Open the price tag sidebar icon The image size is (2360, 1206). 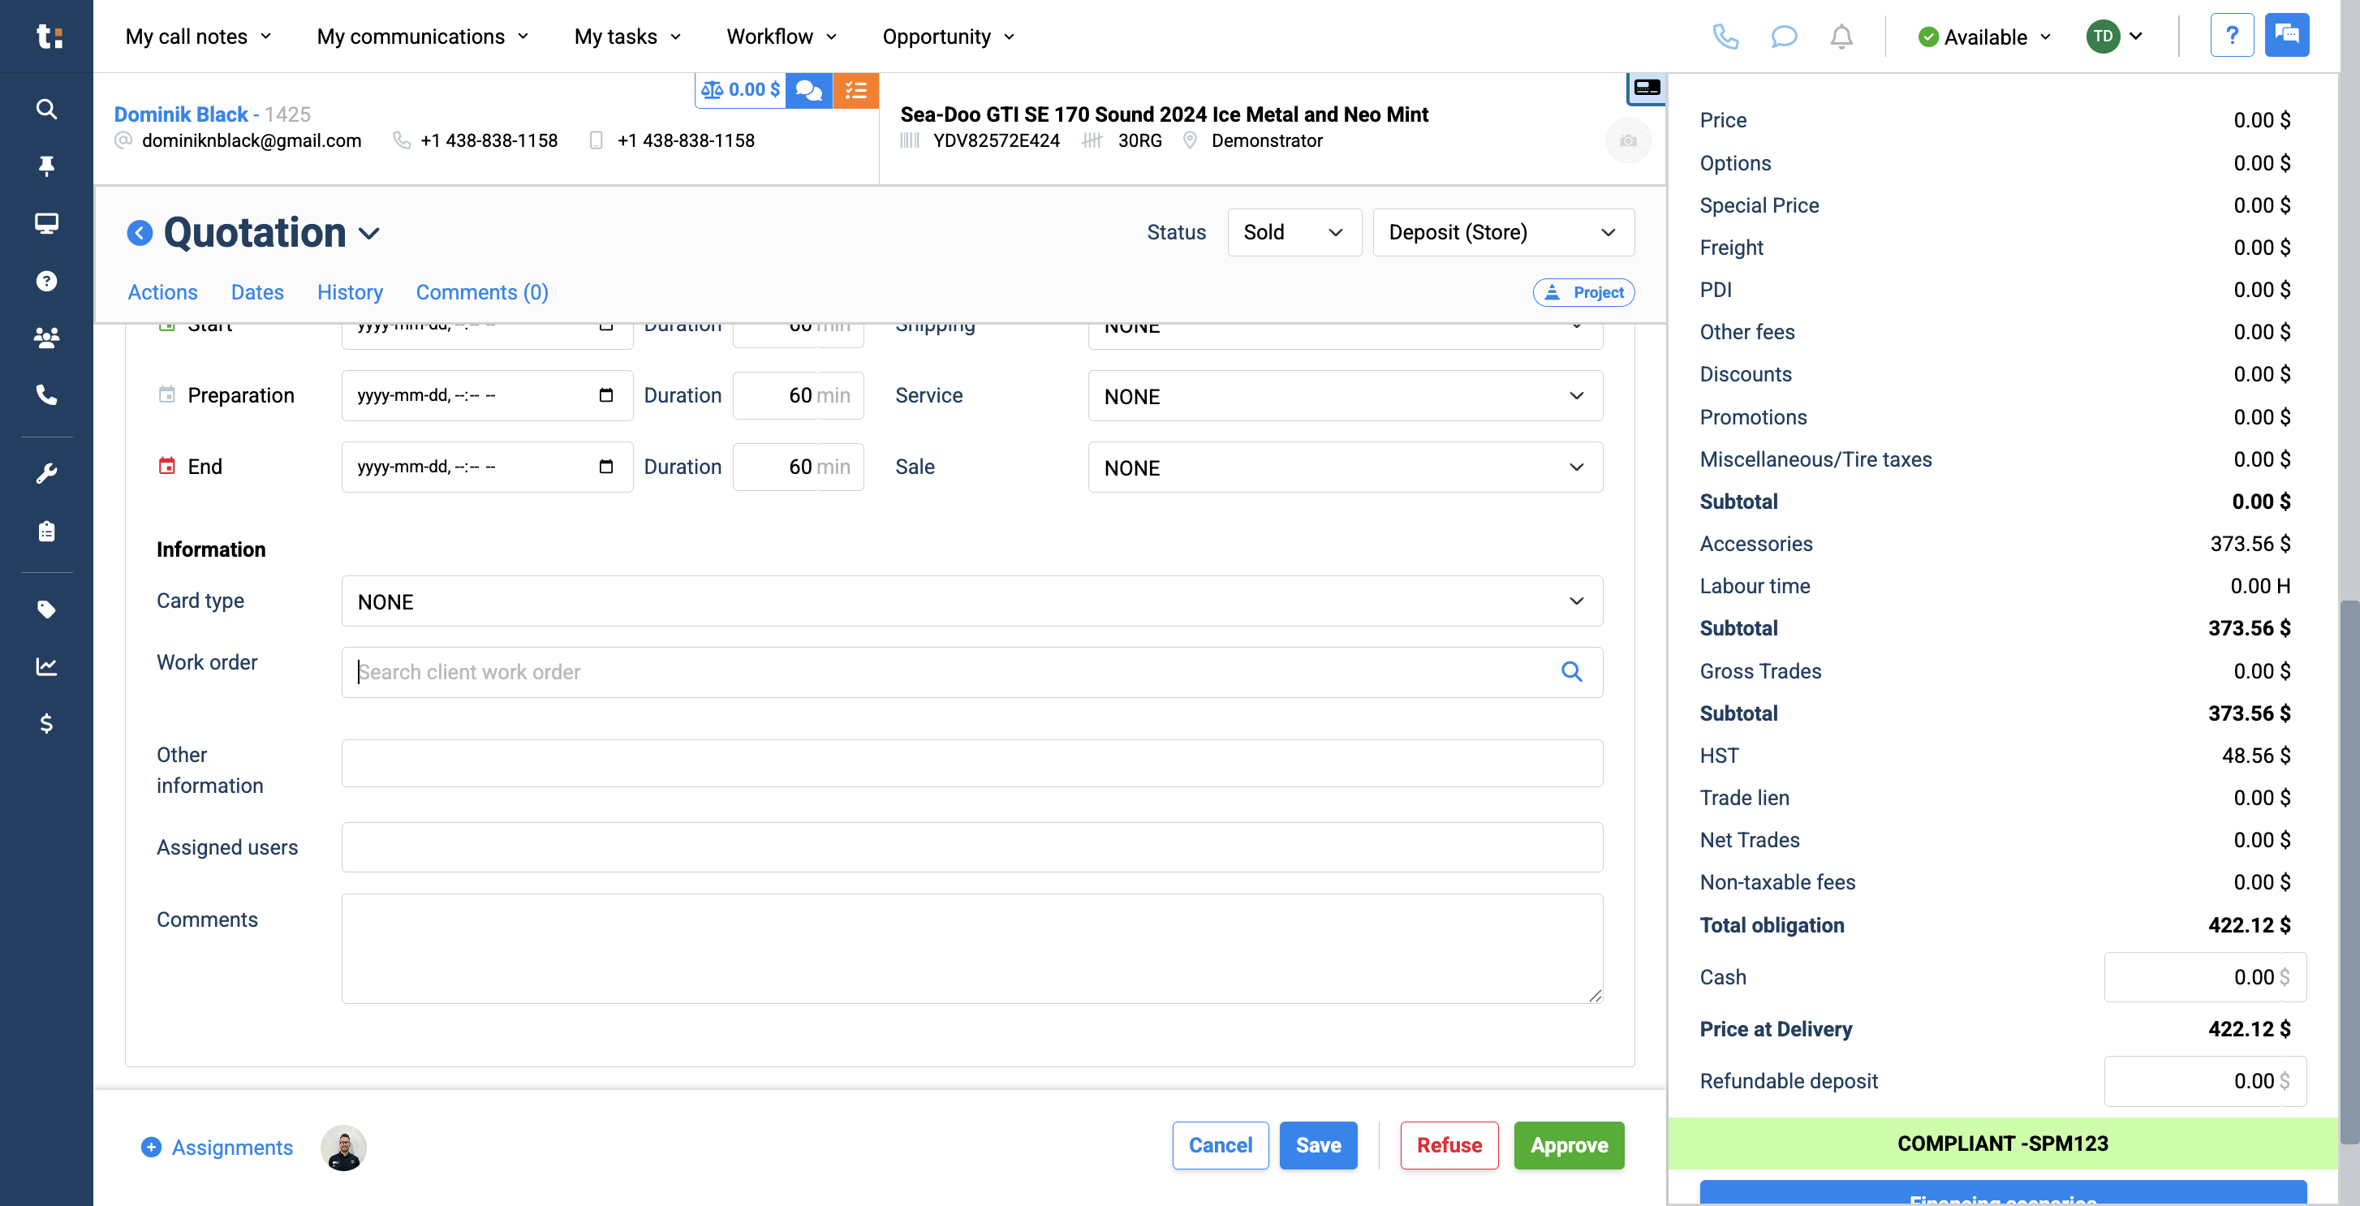tap(45, 609)
